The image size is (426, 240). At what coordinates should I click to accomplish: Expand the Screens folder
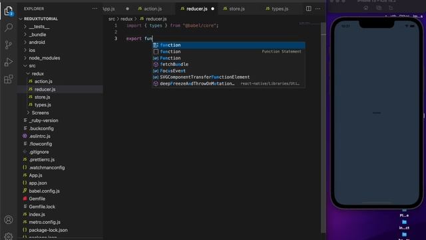pos(28,113)
